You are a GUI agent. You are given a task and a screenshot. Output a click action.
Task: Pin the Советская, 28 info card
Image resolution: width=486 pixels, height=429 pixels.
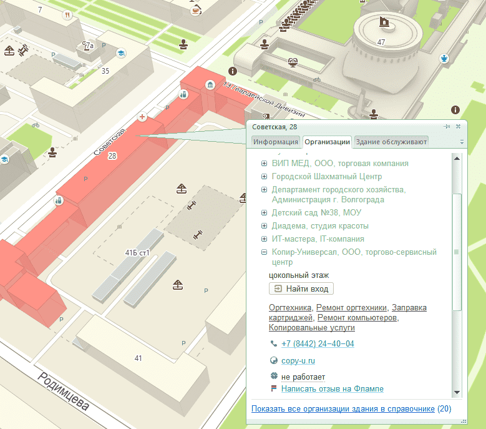(x=447, y=127)
